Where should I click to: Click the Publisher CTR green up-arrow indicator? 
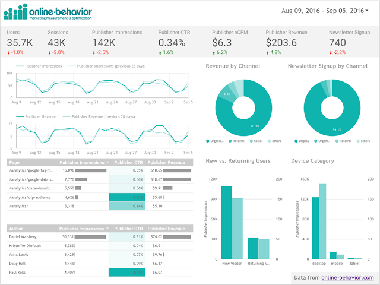tap(160, 53)
